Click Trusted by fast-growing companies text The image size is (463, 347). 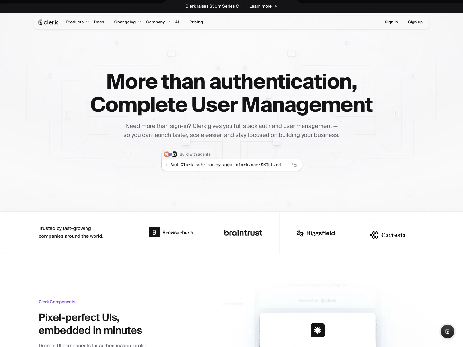71,232
